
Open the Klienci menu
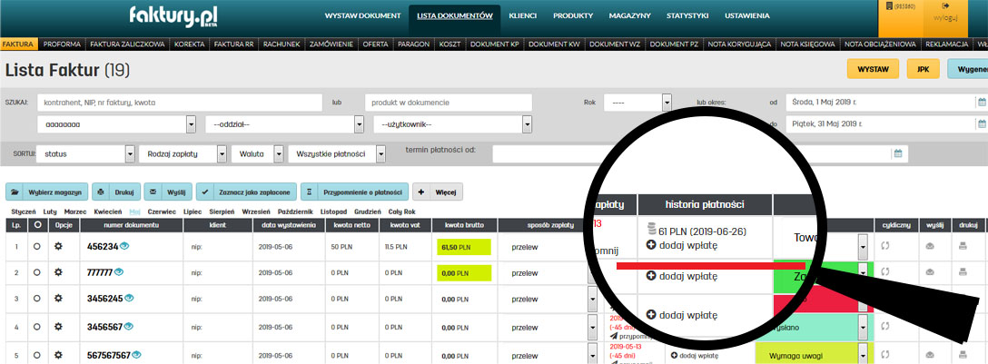(x=522, y=16)
